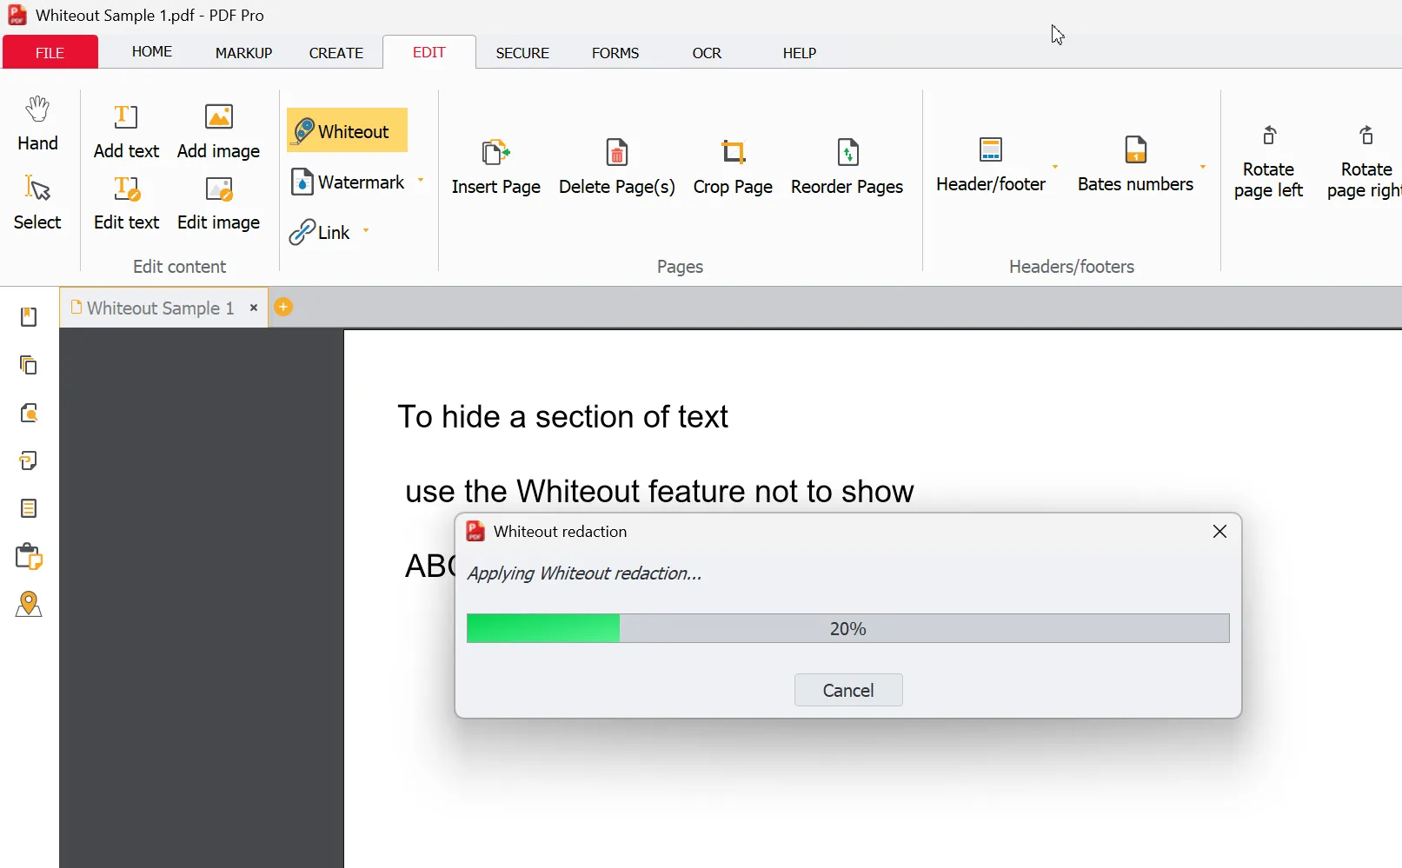Rotate page left

(x=1268, y=162)
